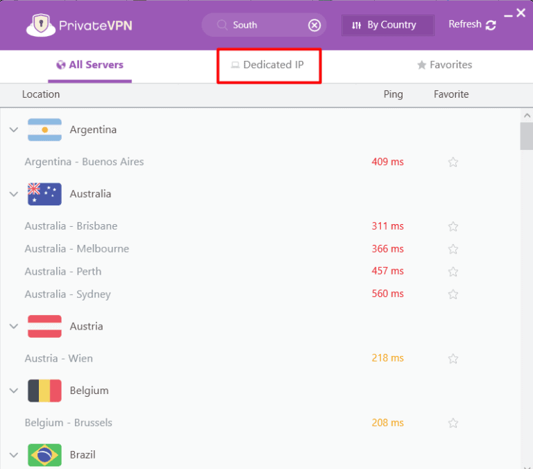Click the 218 ms ping value
Screen dimensions: 533x469
(x=387, y=358)
